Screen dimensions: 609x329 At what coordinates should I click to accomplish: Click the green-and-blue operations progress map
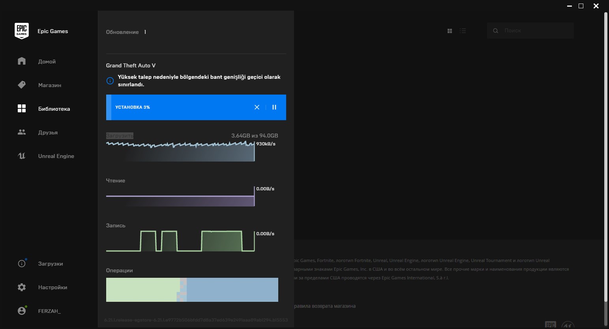[192, 290]
